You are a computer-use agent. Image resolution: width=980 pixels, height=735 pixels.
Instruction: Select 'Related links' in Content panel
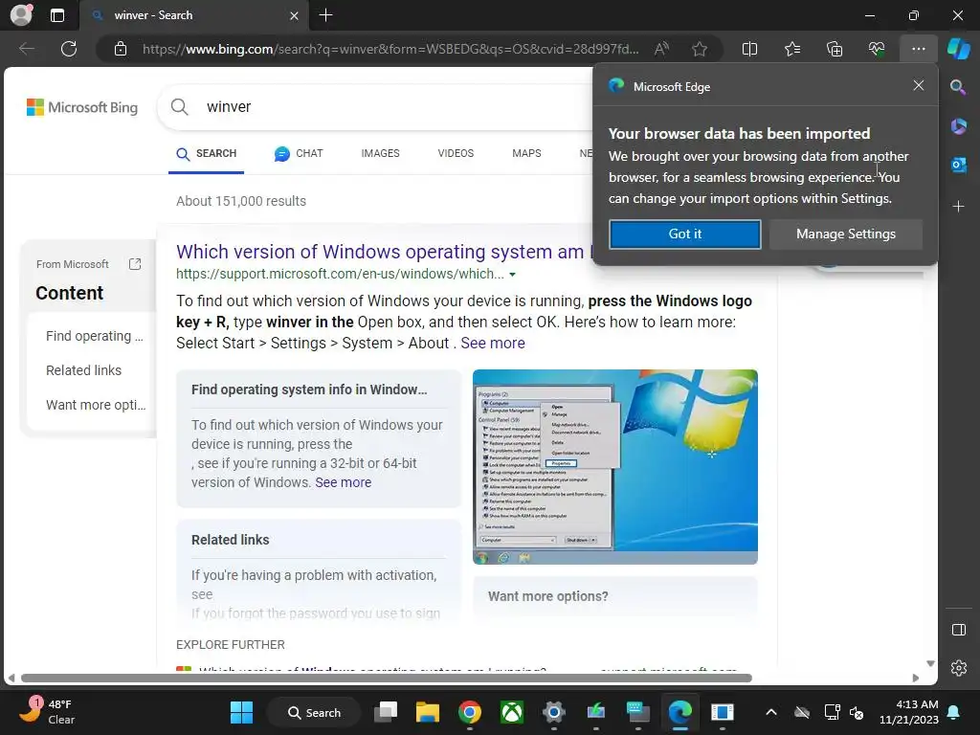84,370
